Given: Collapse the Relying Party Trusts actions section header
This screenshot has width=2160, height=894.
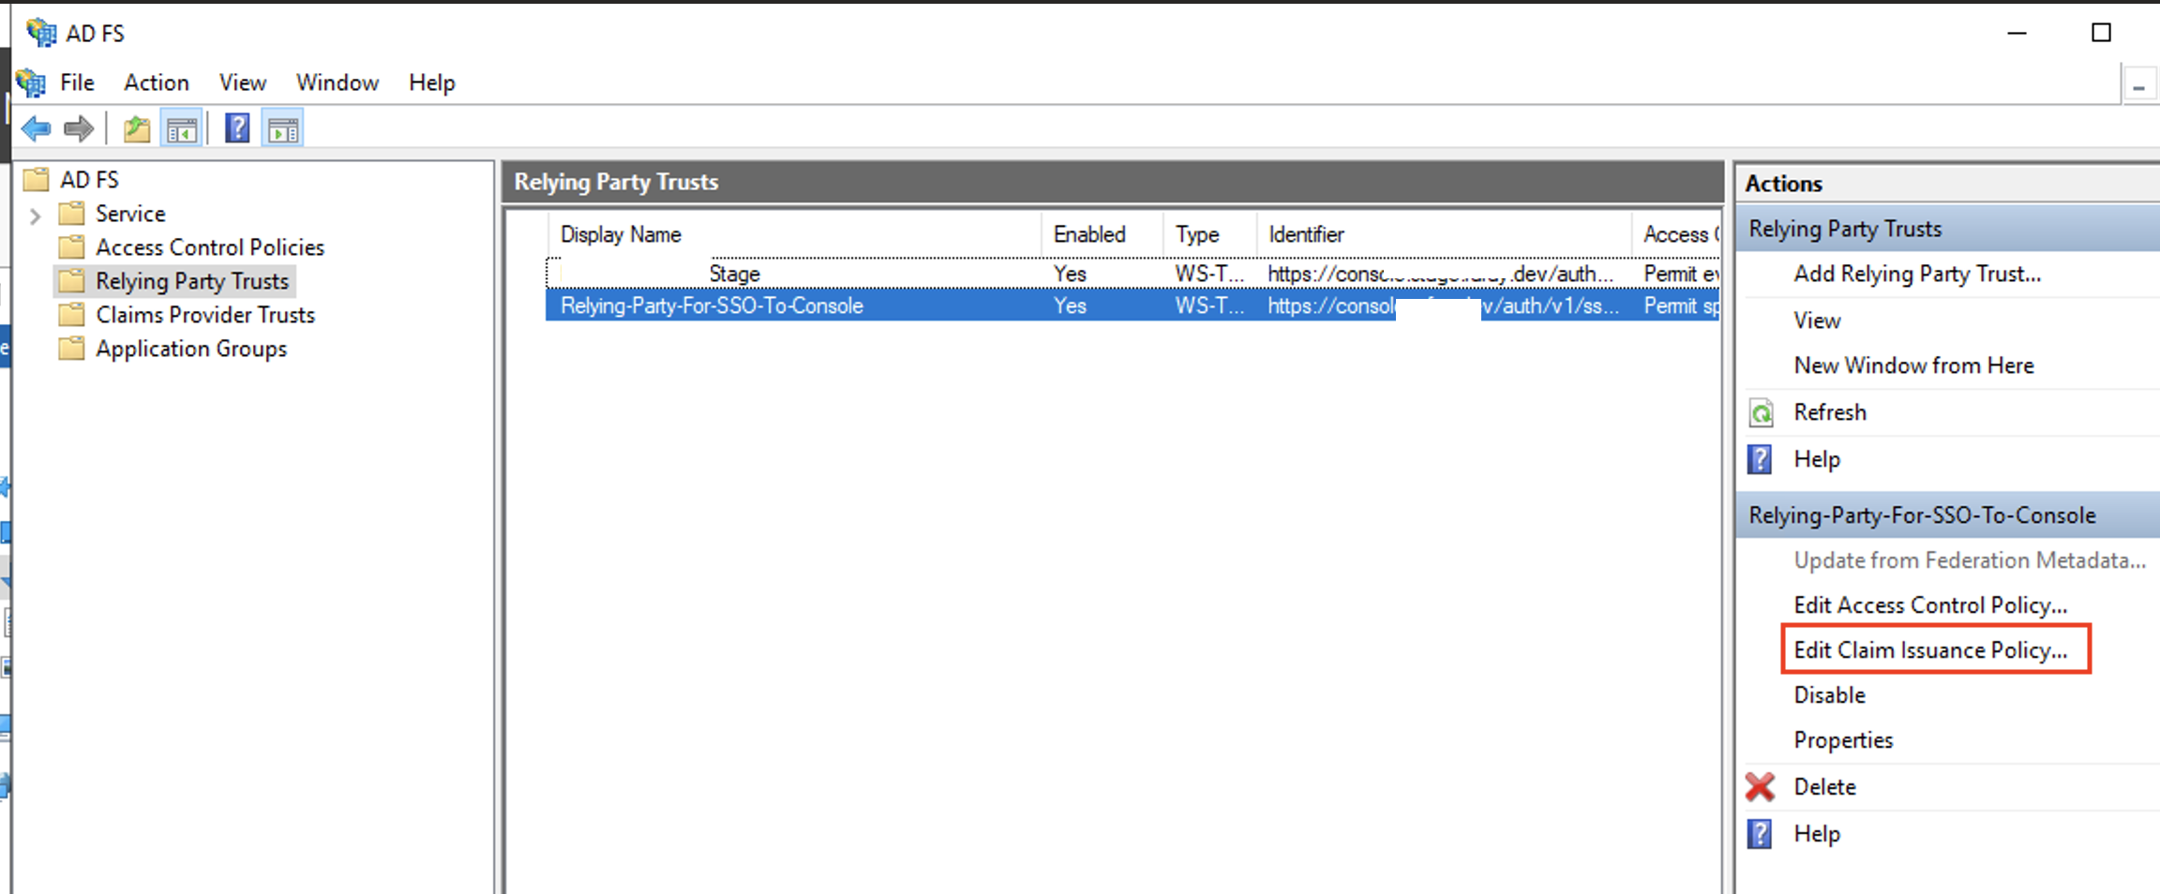Looking at the screenshot, I should pyautogui.click(x=1948, y=229).
